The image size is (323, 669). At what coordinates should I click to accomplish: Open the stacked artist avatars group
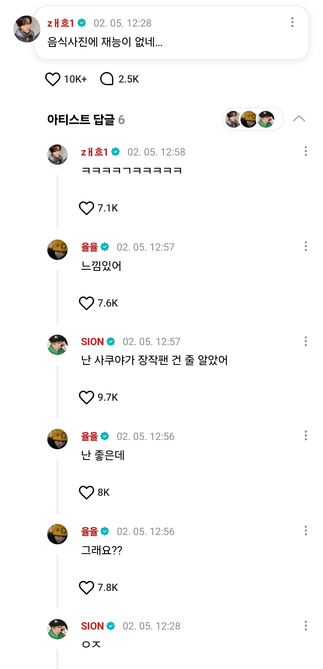pos(253,119)
